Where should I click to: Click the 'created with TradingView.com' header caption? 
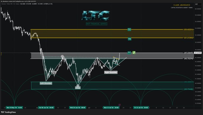tap(19, 1)
